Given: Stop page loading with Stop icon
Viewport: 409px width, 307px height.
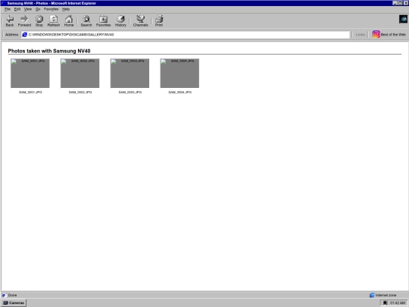Looking at the screenshot, I should click(39, 21).
